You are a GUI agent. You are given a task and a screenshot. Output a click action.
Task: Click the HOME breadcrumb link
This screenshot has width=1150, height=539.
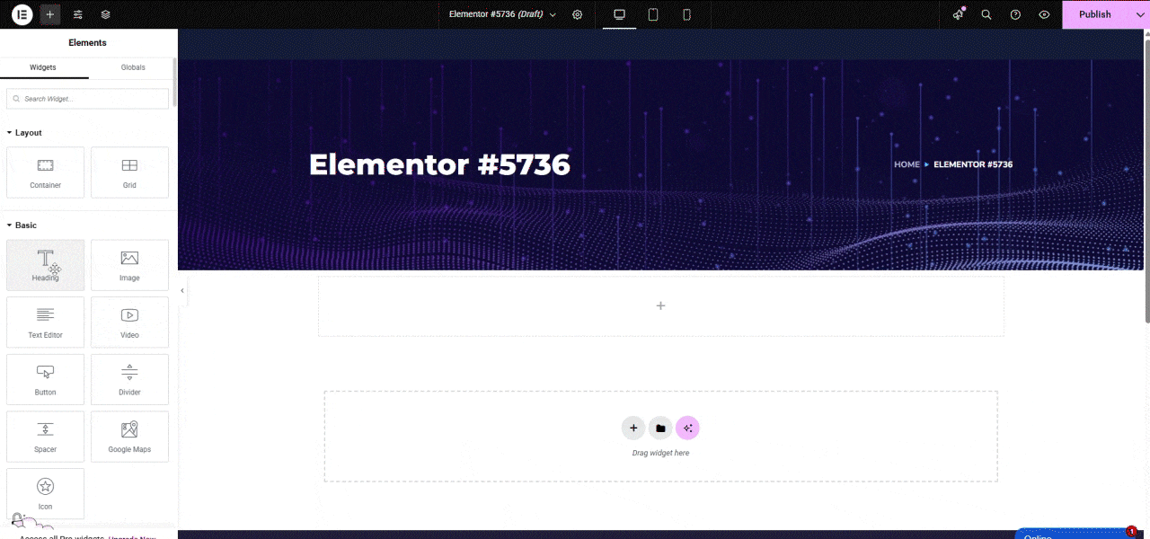[907, 164]
